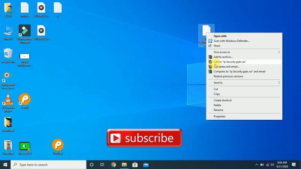Image resolution: width=301 pixels, height=169 pixels.
Task: Select the orange P icon labeled Untitled
Action: (x=57, y=145)
